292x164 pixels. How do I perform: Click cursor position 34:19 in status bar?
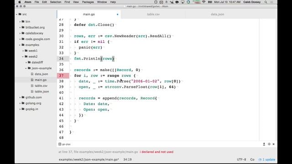[x=127, y=159]
